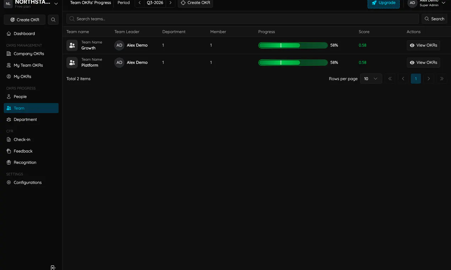Click the Team OKRs' Progress page title

click(91, 3)
